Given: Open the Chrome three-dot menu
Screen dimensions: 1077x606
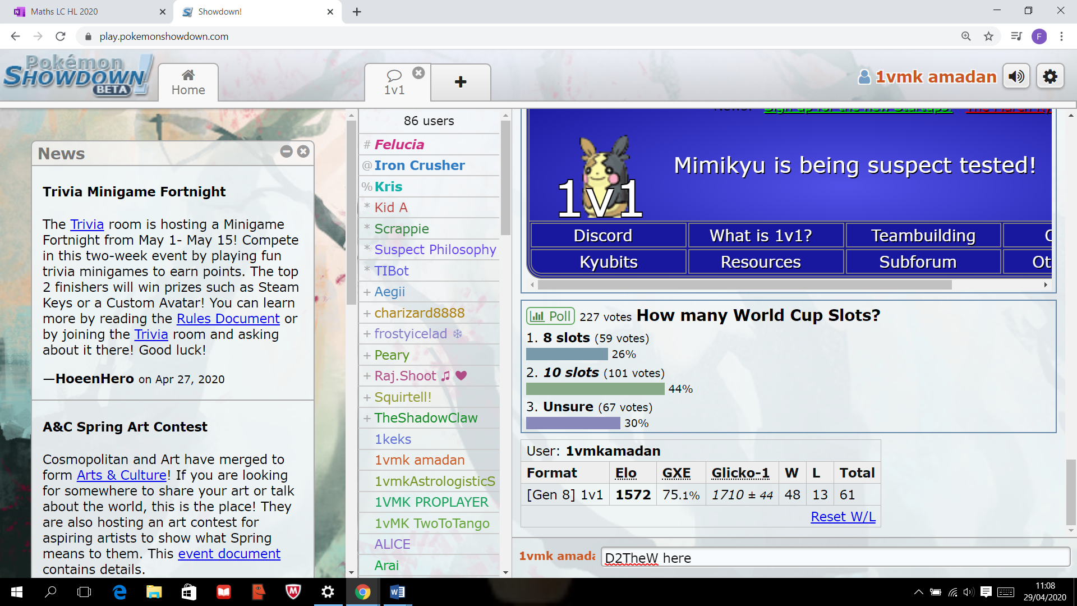Looking at the screenshot, I should click(1061, 36).
